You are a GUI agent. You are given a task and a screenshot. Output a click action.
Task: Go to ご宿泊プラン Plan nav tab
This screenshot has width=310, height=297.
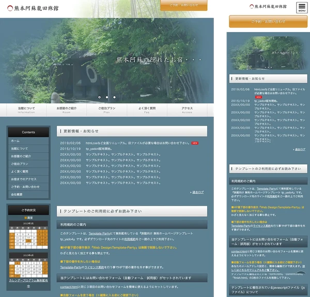pyautogui.click(x=107, y=110)
